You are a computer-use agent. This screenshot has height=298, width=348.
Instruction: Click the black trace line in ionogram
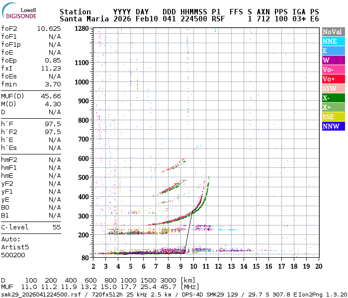188,233
